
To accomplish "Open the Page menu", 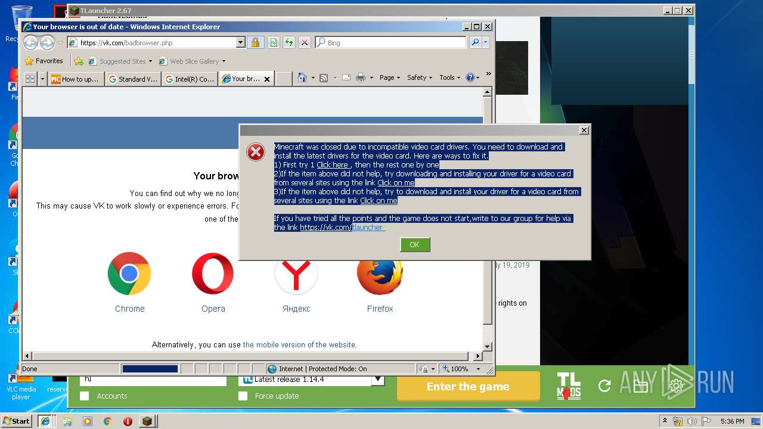I will [x=390, y=77].
